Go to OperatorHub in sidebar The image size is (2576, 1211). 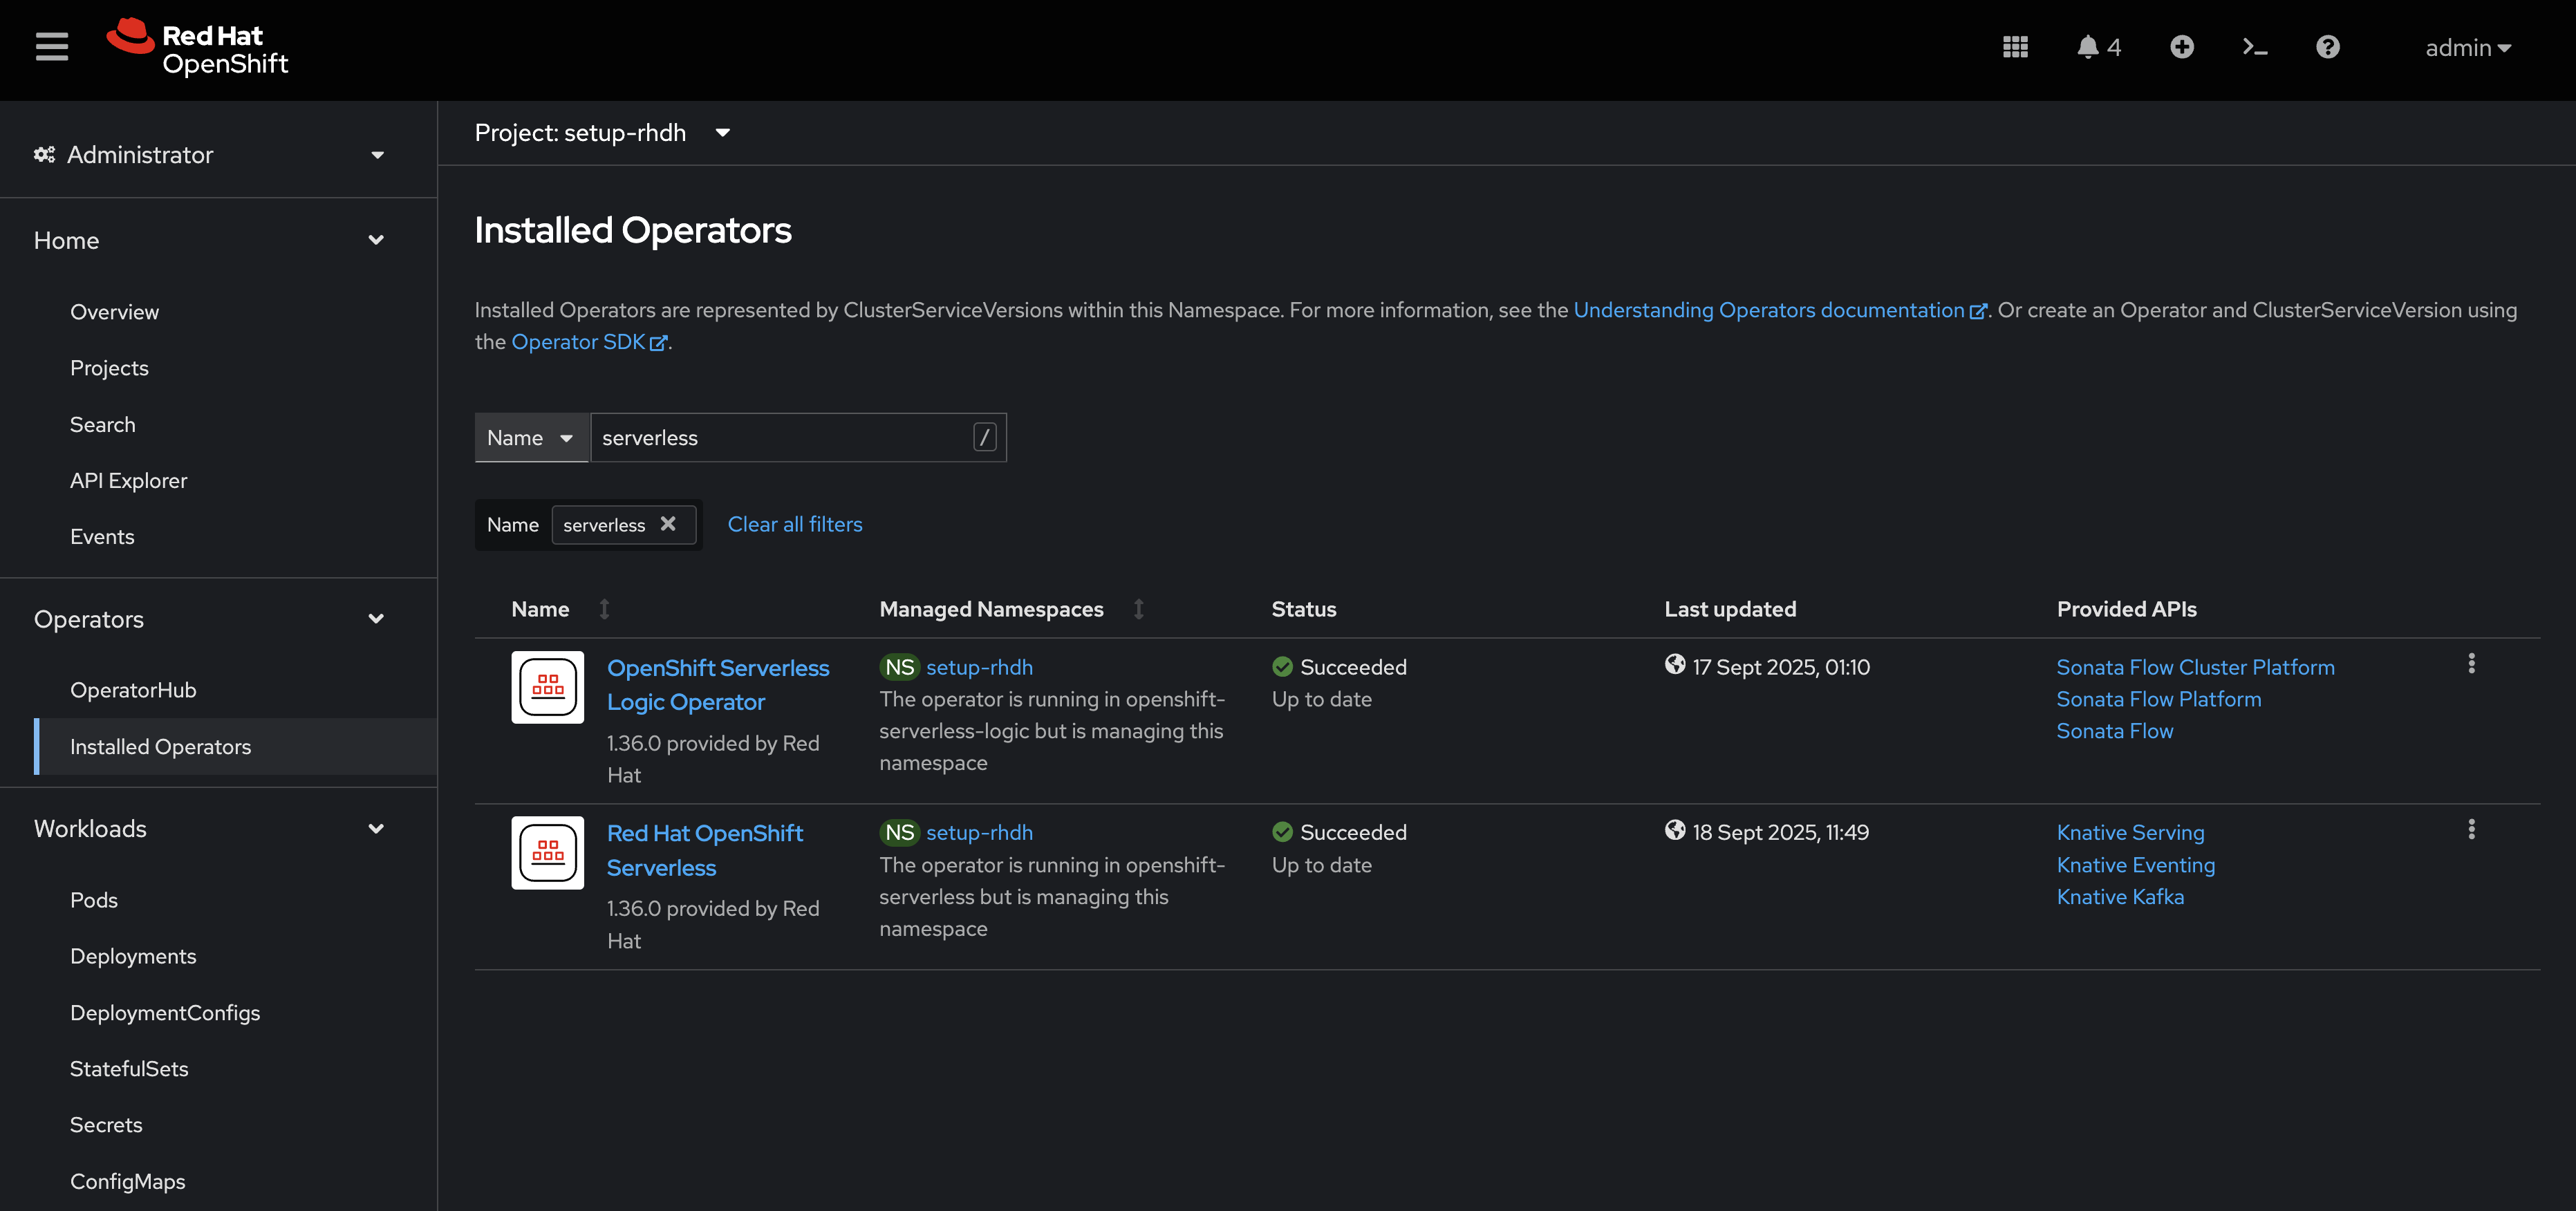[133, 690]
